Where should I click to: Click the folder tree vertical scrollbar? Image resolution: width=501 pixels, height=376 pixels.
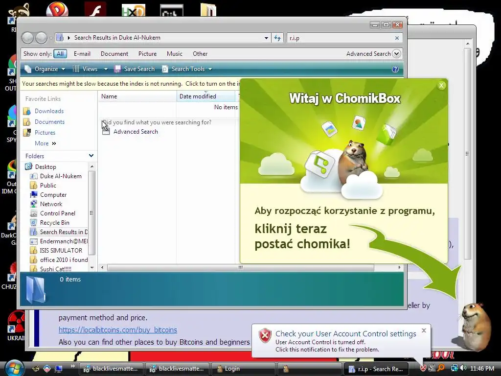coord(91,212)
